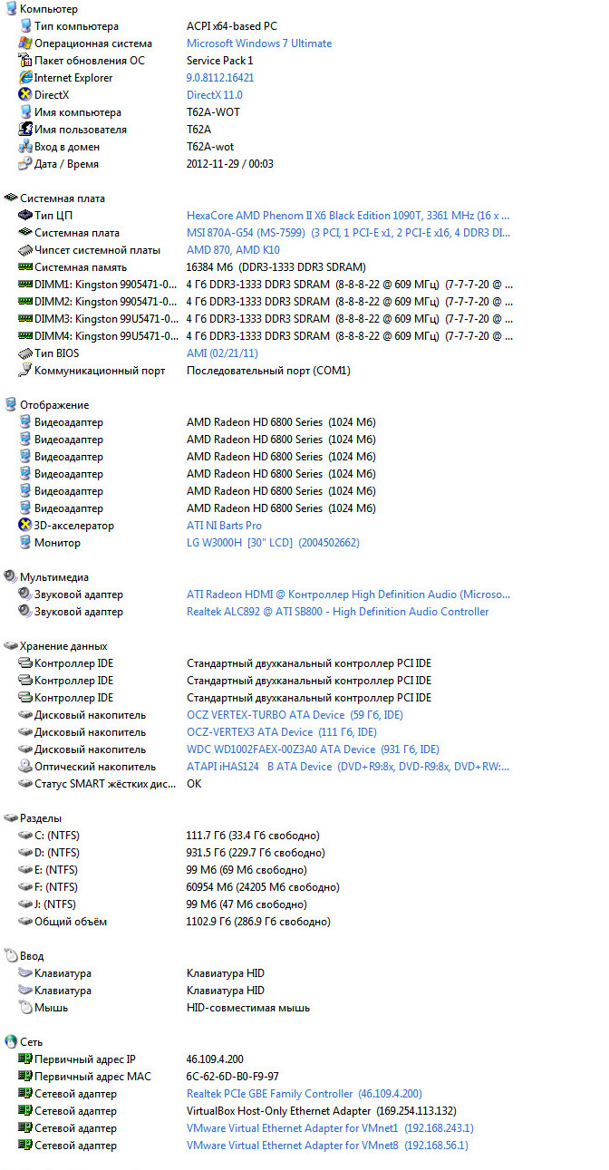Click the Имя пользователя row icon

pyautogui.click(x=25, y=130)
